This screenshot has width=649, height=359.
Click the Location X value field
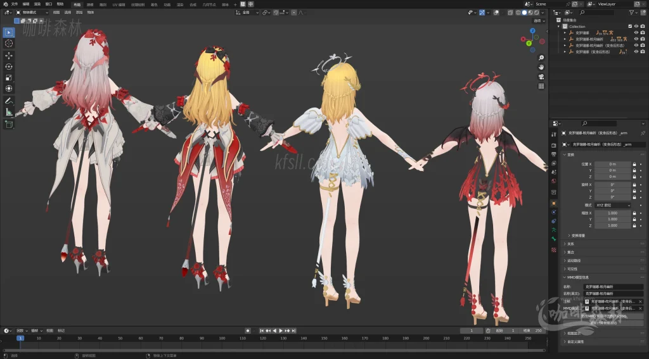613,164
